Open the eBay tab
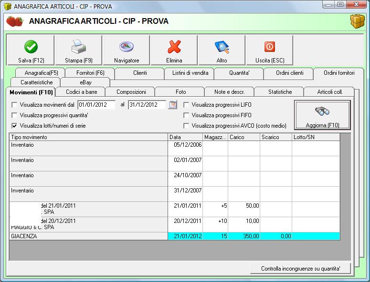370x282 pixels. (x=85, y=82)
